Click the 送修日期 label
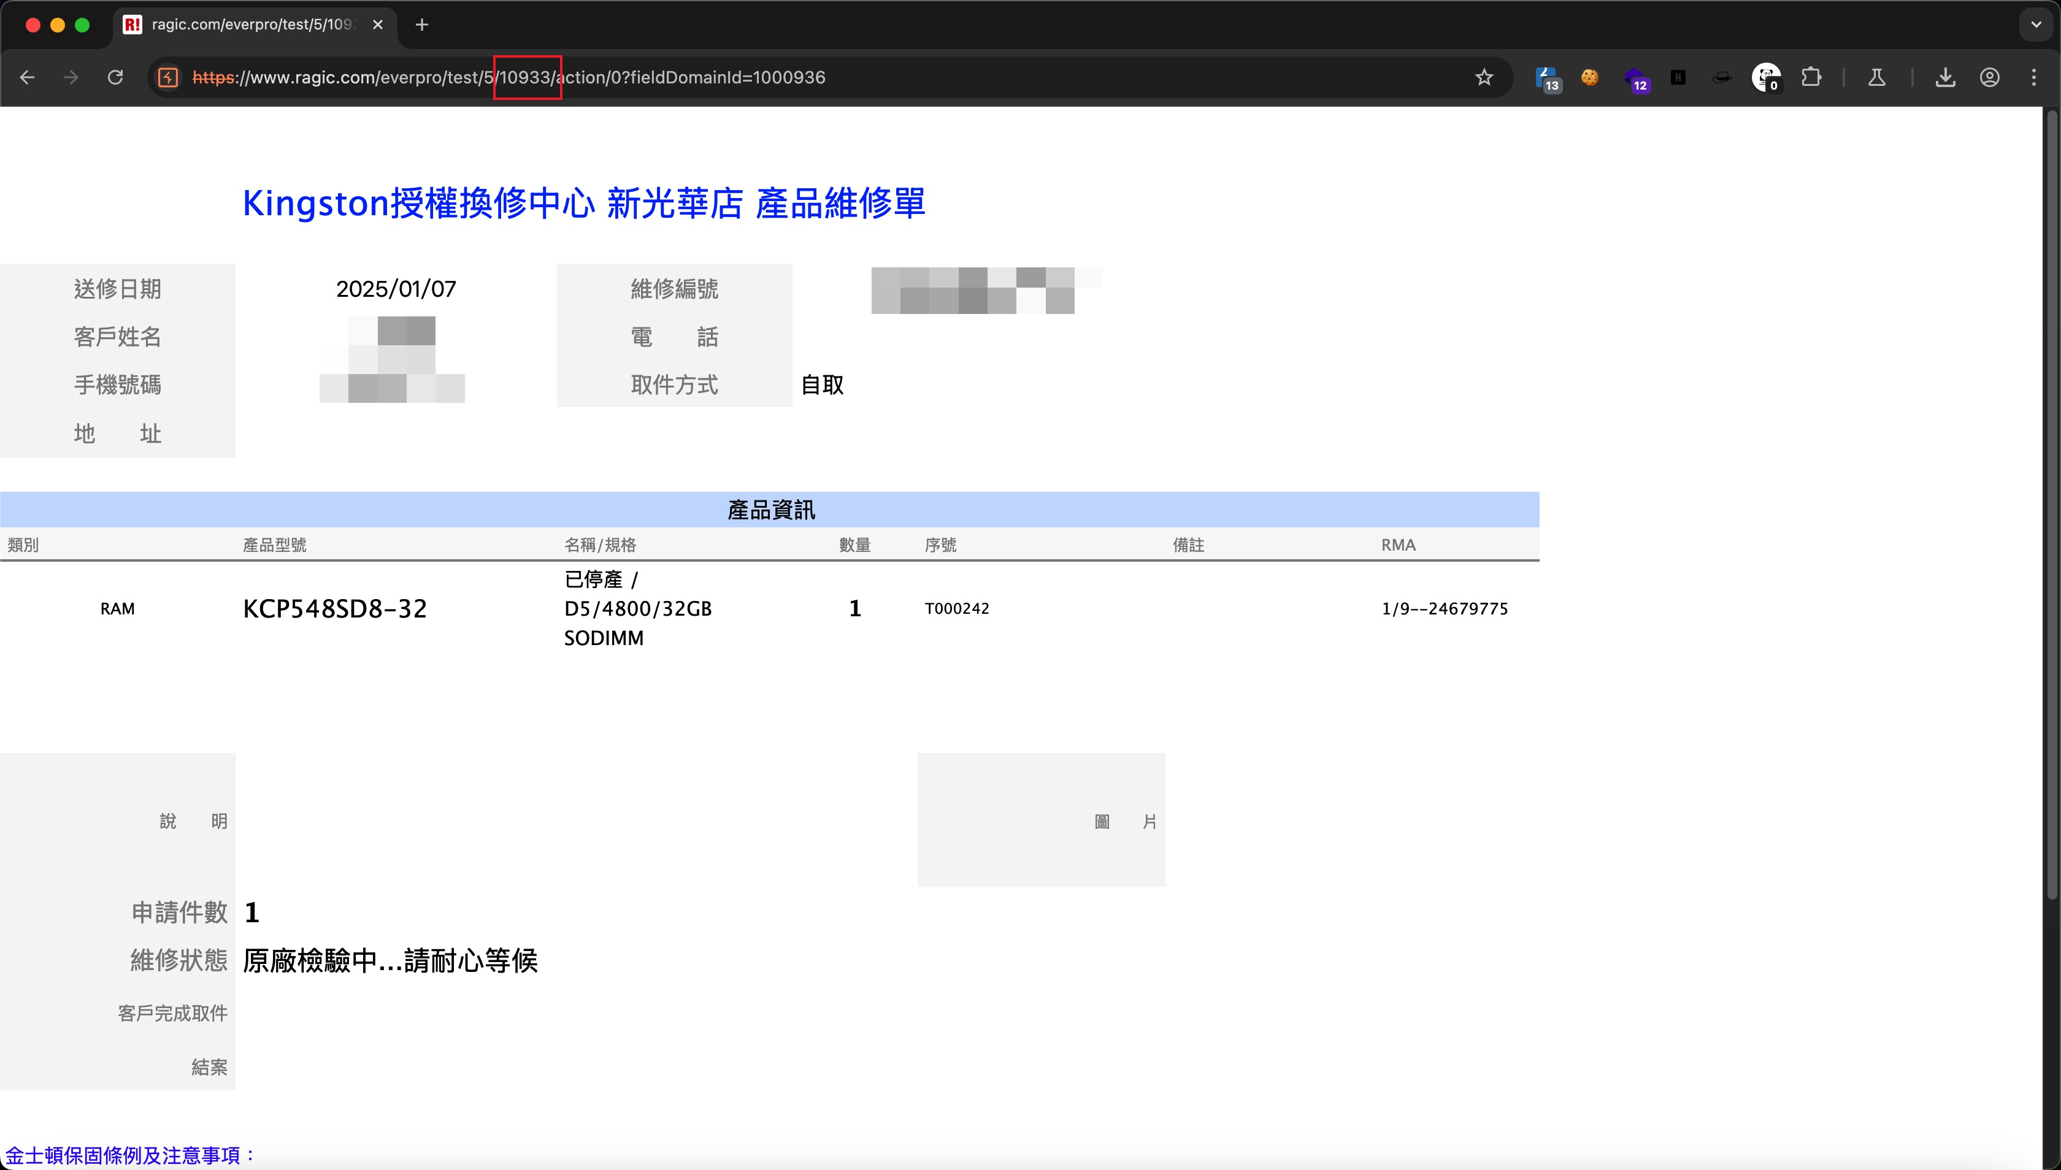This screenshot has width=2061, height=1170. tap(117, 288)
